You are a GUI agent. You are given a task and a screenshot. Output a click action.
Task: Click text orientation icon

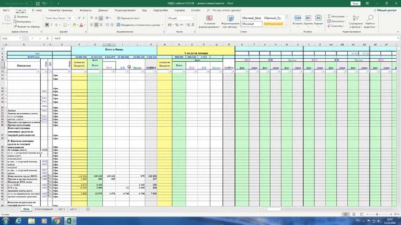point(107,18)
